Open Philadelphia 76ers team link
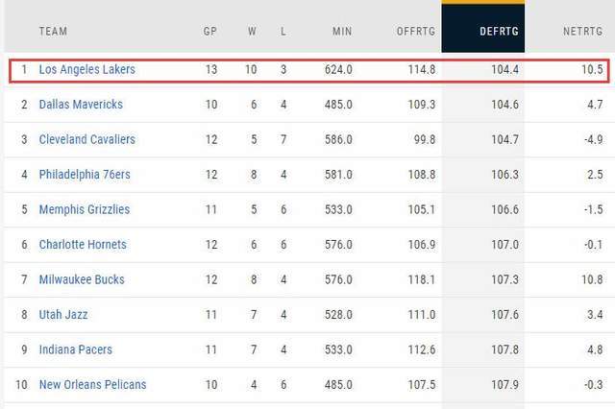 tap(85, 175)
